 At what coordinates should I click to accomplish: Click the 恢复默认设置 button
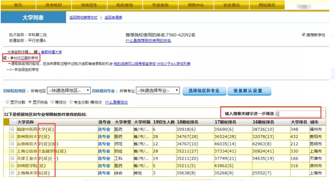tap(249, 91)
